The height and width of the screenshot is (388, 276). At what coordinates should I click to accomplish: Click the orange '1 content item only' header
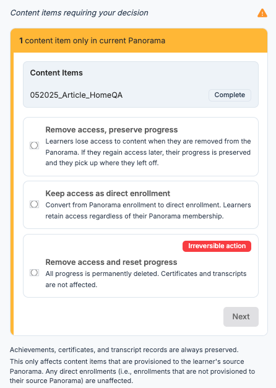139,41
